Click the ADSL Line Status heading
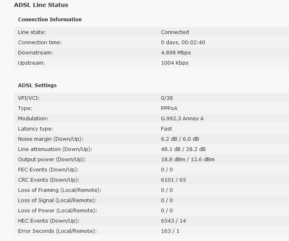Viewport: 289px width, 241px height. 41,5
